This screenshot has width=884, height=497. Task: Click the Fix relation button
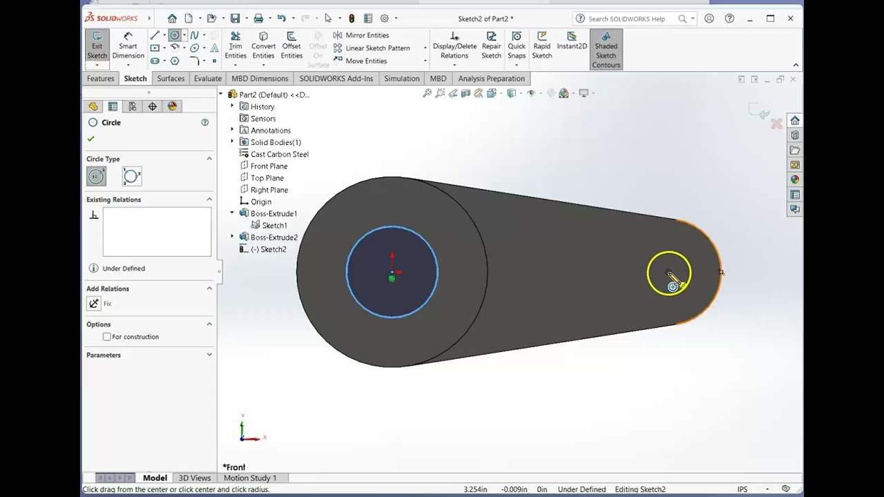(94, 304)
